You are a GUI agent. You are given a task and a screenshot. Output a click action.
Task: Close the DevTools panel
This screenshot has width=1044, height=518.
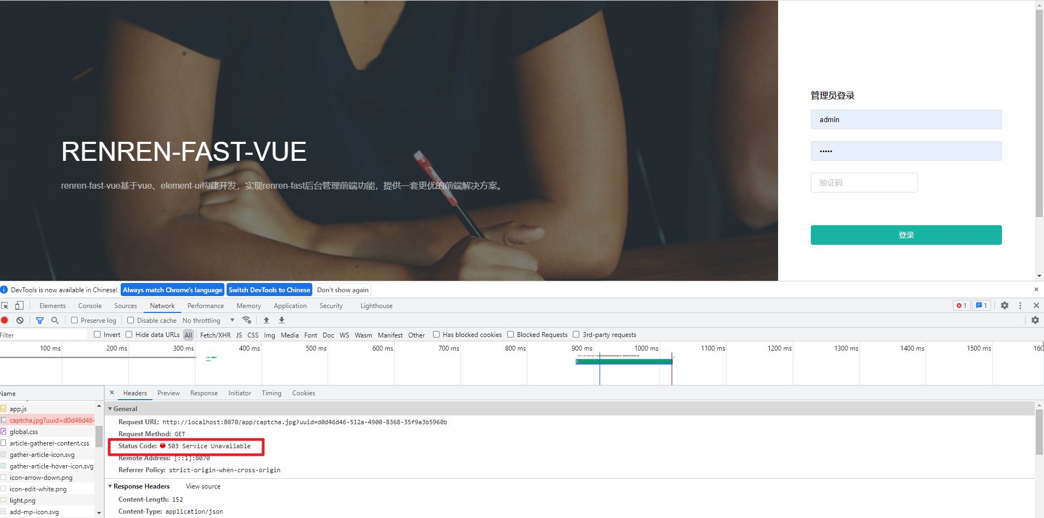click(x=1036, y=306)
